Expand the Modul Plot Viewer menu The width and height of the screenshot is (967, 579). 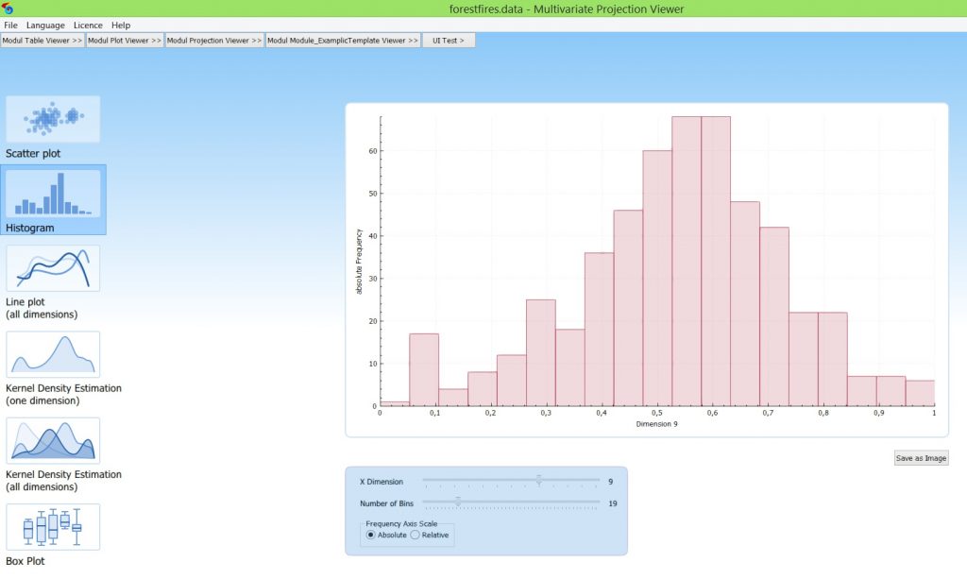click(125, 41)
